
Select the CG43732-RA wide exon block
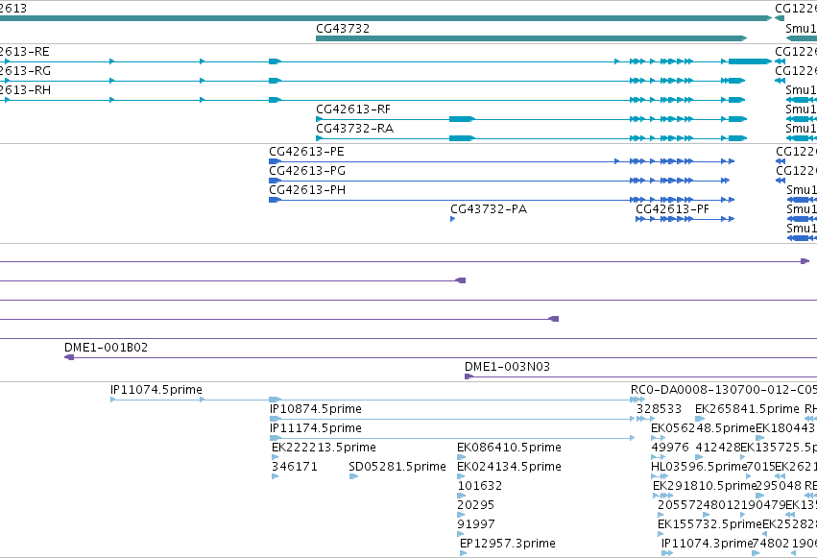tap(462, 138)
